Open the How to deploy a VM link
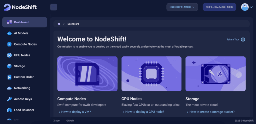The height and width of the screenshot is (124, 256). [x=76, y=112]
